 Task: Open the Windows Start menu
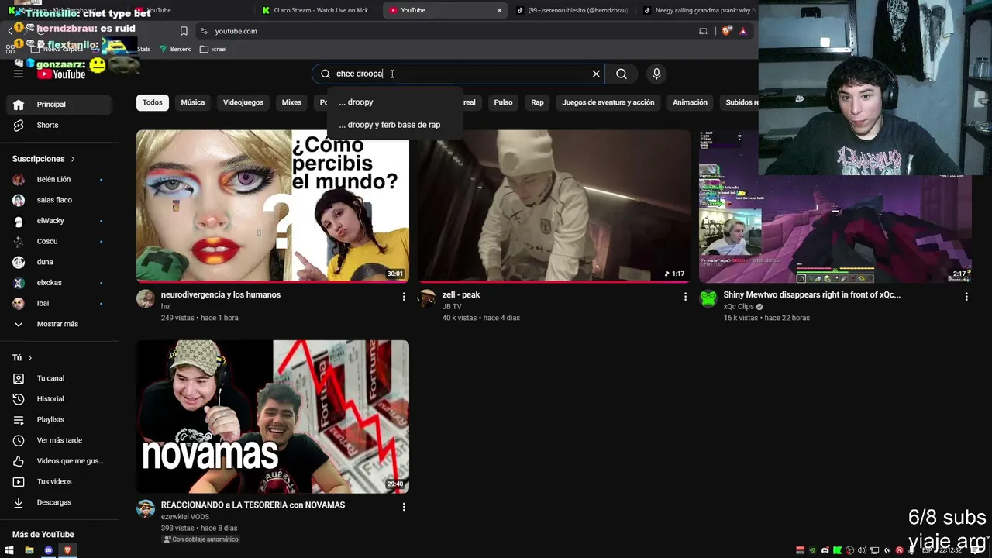(9, 550)
